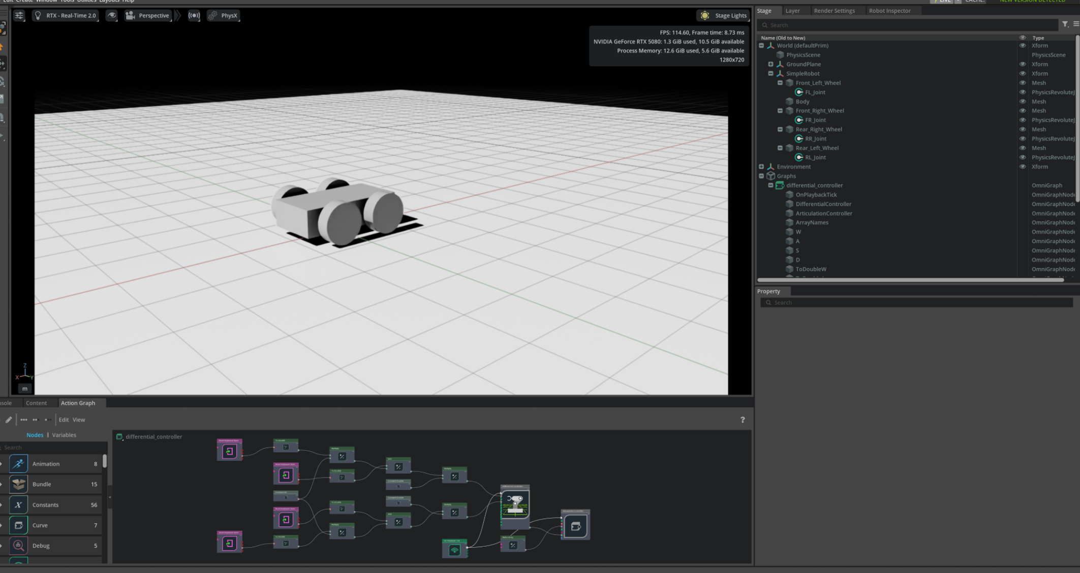Image resolution: width=1080 pixels, height=573 pixels.
Task: Click the Differential Controller node robot icon
Action: coord(515,504)
